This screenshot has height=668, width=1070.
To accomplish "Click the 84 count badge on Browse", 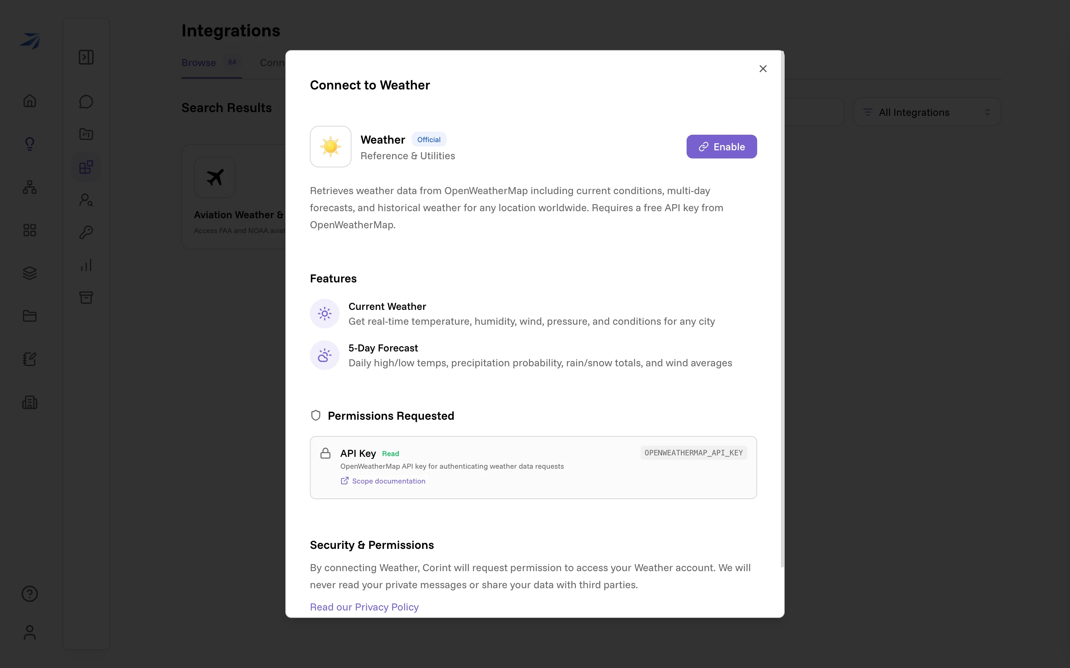I will pos(232,62).
